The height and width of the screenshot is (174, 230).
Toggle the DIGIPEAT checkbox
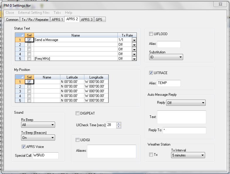click(78, 113)
